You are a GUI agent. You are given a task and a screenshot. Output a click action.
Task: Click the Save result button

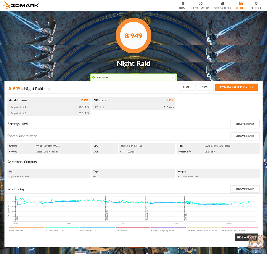[205, 87]
